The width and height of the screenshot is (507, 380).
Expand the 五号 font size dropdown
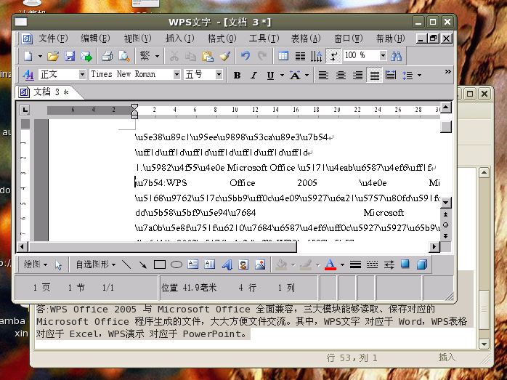[x=219, y=74]
